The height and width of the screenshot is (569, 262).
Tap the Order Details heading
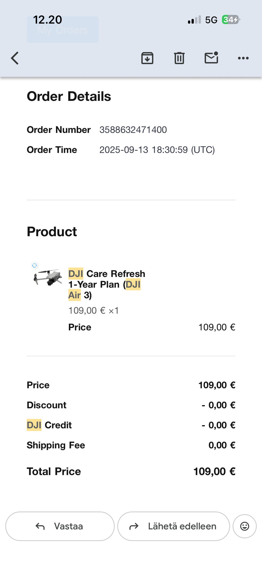(x=69, y=96)
